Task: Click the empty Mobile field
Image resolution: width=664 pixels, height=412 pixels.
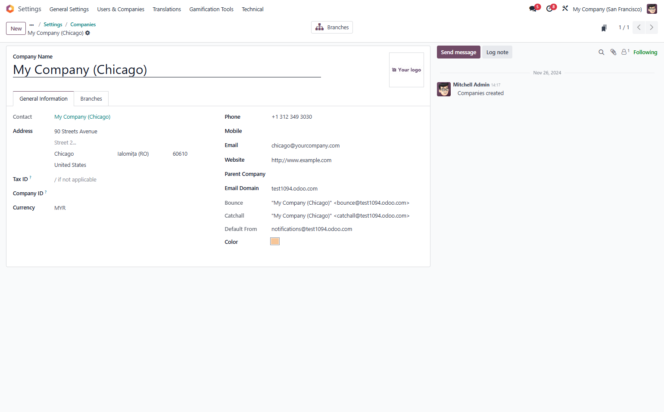Action: 347,131
